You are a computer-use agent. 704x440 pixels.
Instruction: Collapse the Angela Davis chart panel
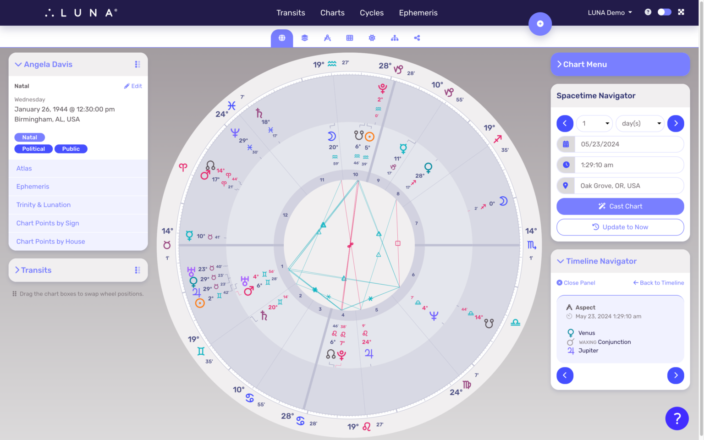(18, 64)
